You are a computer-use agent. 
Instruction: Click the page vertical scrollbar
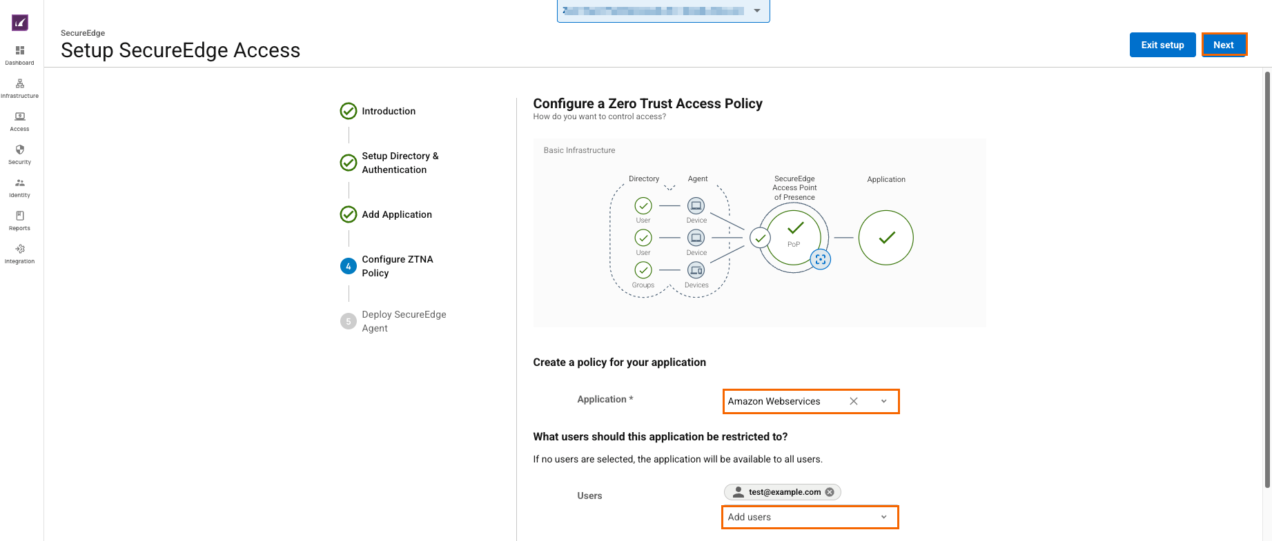click(1267, 276)
